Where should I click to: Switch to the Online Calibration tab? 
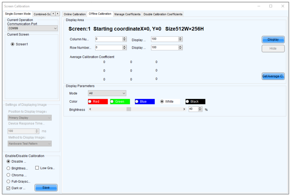(x=74, y=14)
